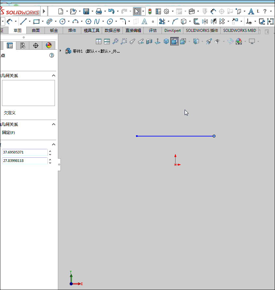Open File Properties list icon

pos(158,11)
